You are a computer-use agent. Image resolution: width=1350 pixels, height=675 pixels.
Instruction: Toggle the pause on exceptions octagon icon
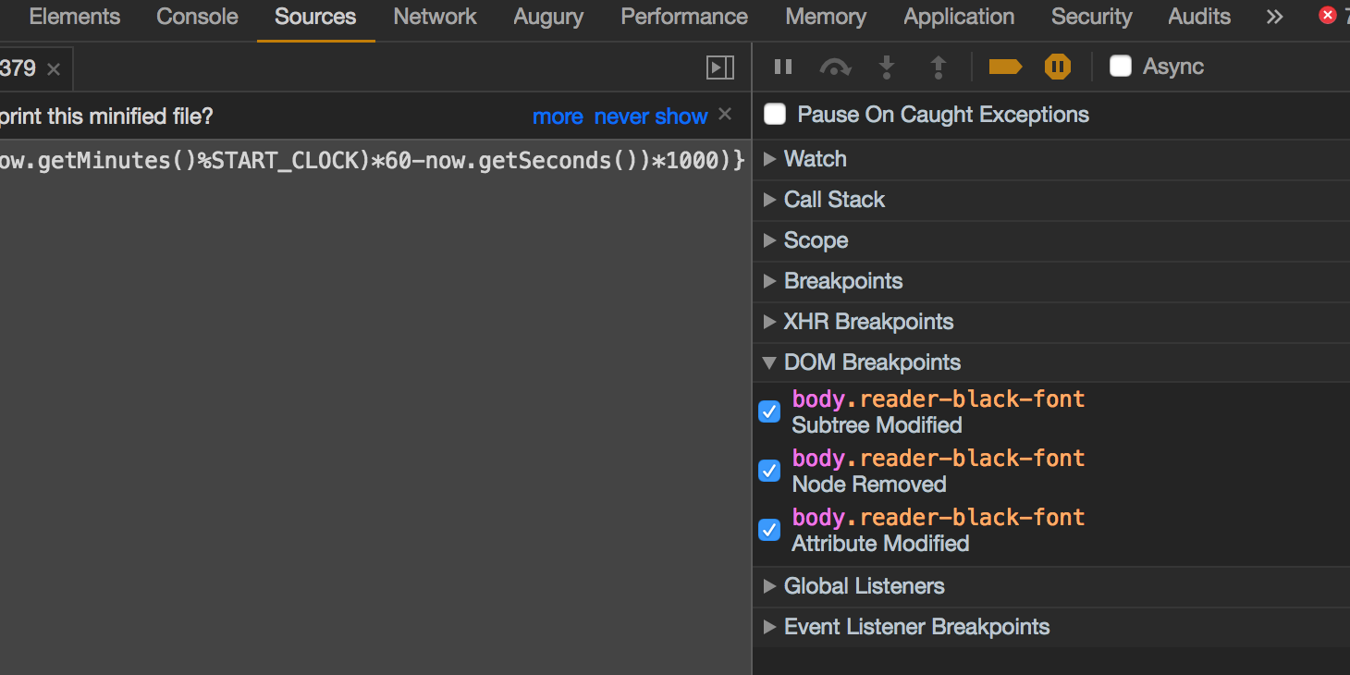1058,67
